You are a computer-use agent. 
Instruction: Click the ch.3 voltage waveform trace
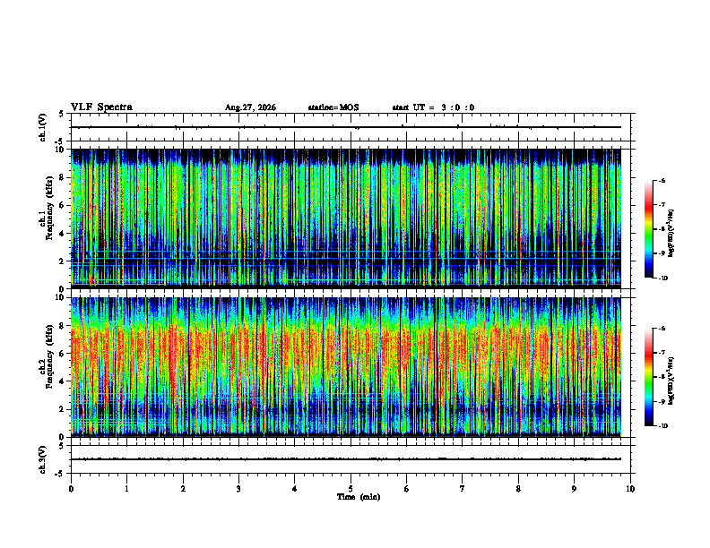(346, 459)
